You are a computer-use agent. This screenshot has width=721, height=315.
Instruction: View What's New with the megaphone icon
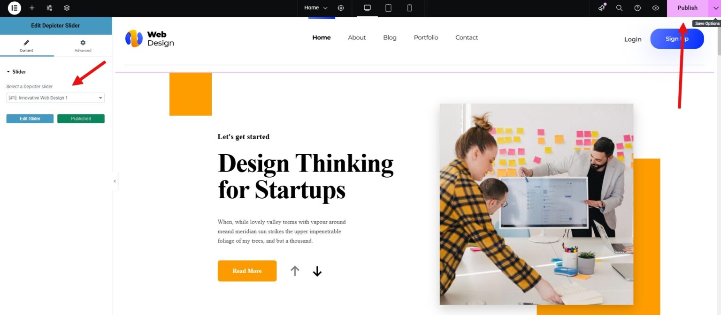pos(601,8)
